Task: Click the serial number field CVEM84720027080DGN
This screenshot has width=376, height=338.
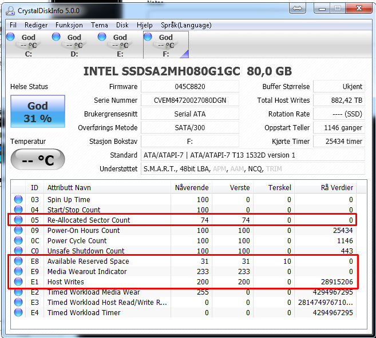Action: coord(190,100)
